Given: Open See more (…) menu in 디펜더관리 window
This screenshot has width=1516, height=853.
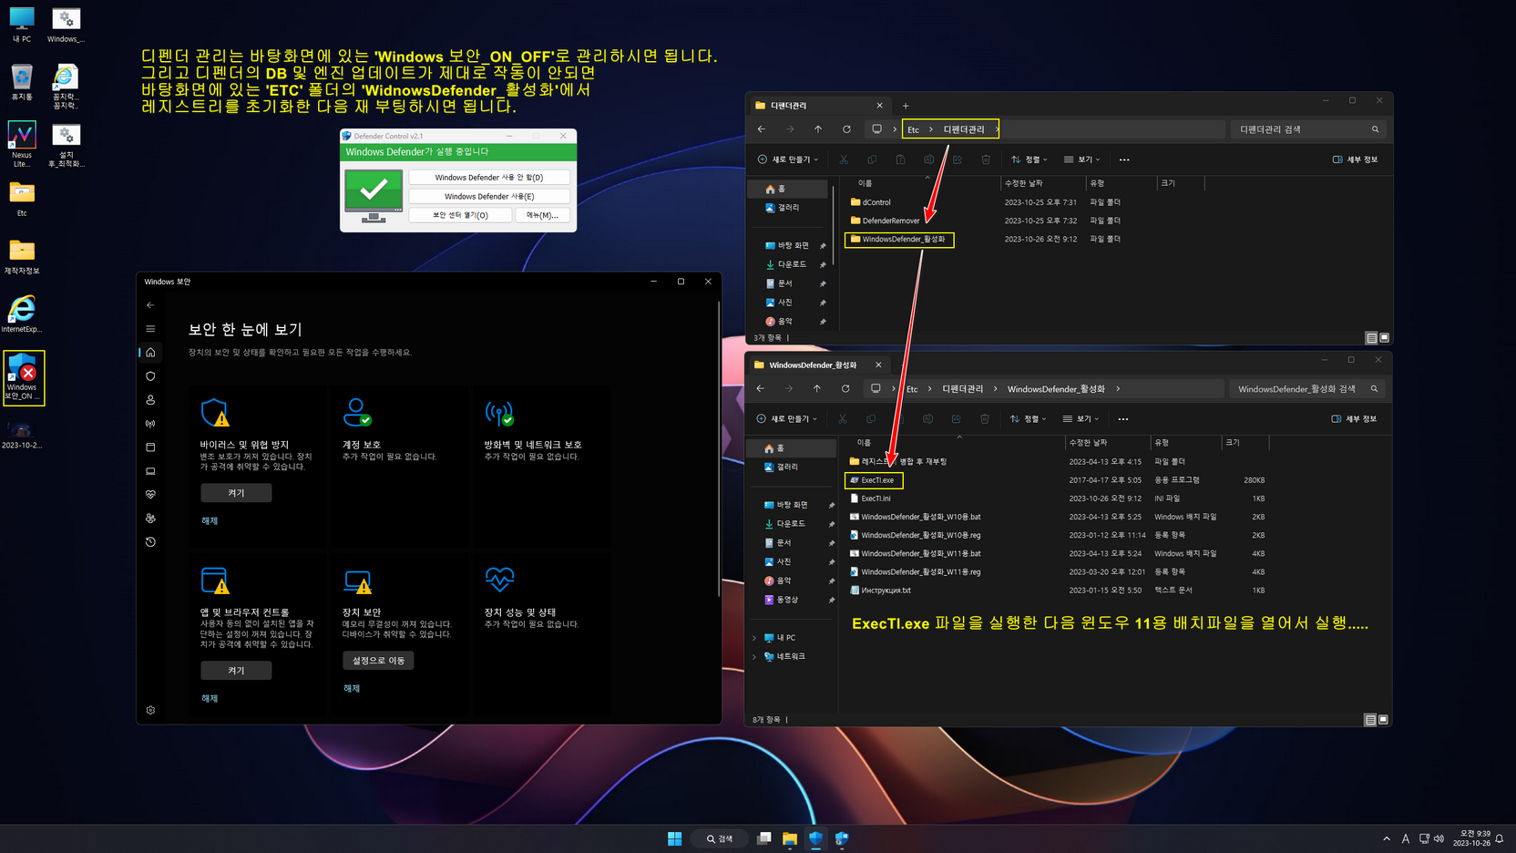Looking at the screenshot, I should click(1124, 159).
